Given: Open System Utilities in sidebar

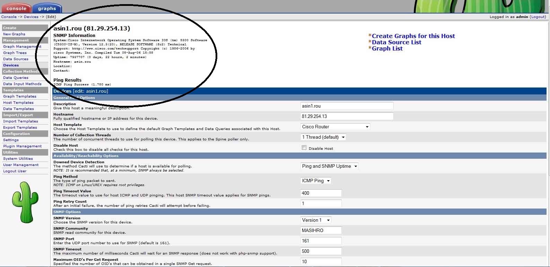Looking at the screenshot, I should pos(18,159).
